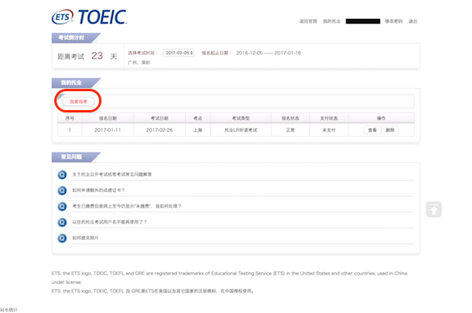Click Q icon beside 如何提交照片

pos(62,238)
